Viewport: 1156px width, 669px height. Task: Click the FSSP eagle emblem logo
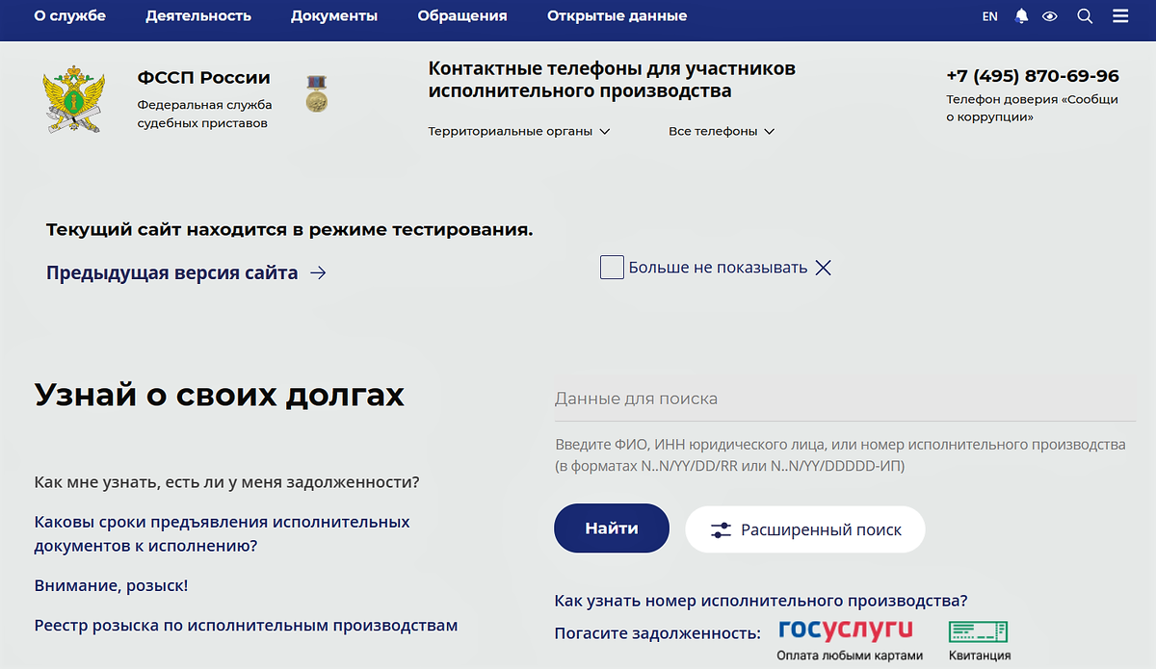click(x=73, y=99)
